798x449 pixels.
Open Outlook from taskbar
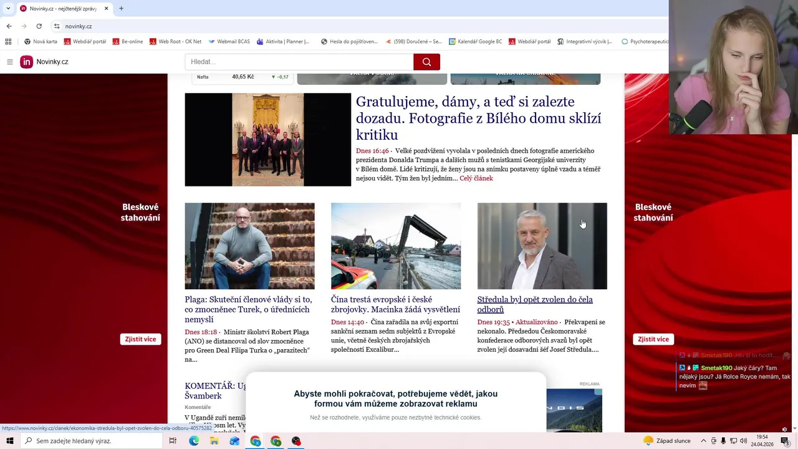(234, 441)
